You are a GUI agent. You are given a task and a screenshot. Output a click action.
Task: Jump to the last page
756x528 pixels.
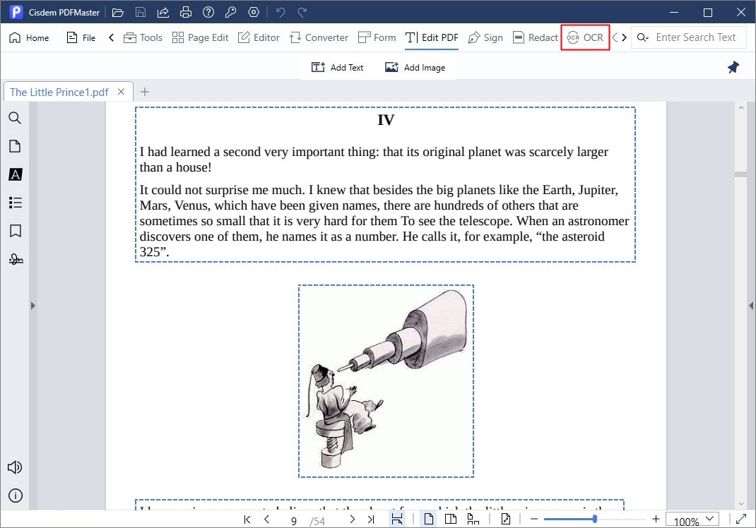point(371,520)
